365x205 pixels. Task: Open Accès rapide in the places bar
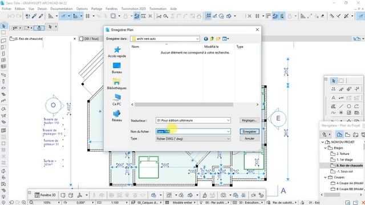(x=117, y=52)
